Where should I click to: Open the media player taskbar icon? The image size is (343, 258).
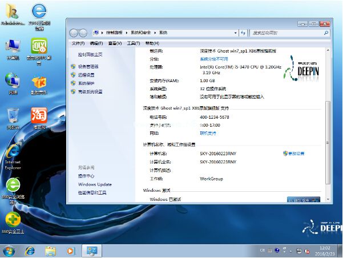[70, 251]
